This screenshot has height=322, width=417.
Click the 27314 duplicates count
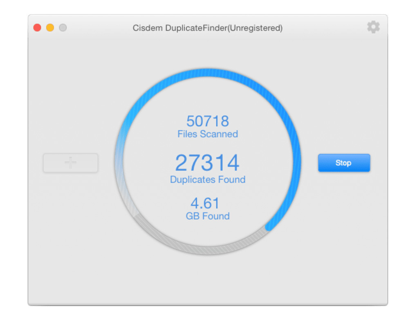tap(207, 163)
